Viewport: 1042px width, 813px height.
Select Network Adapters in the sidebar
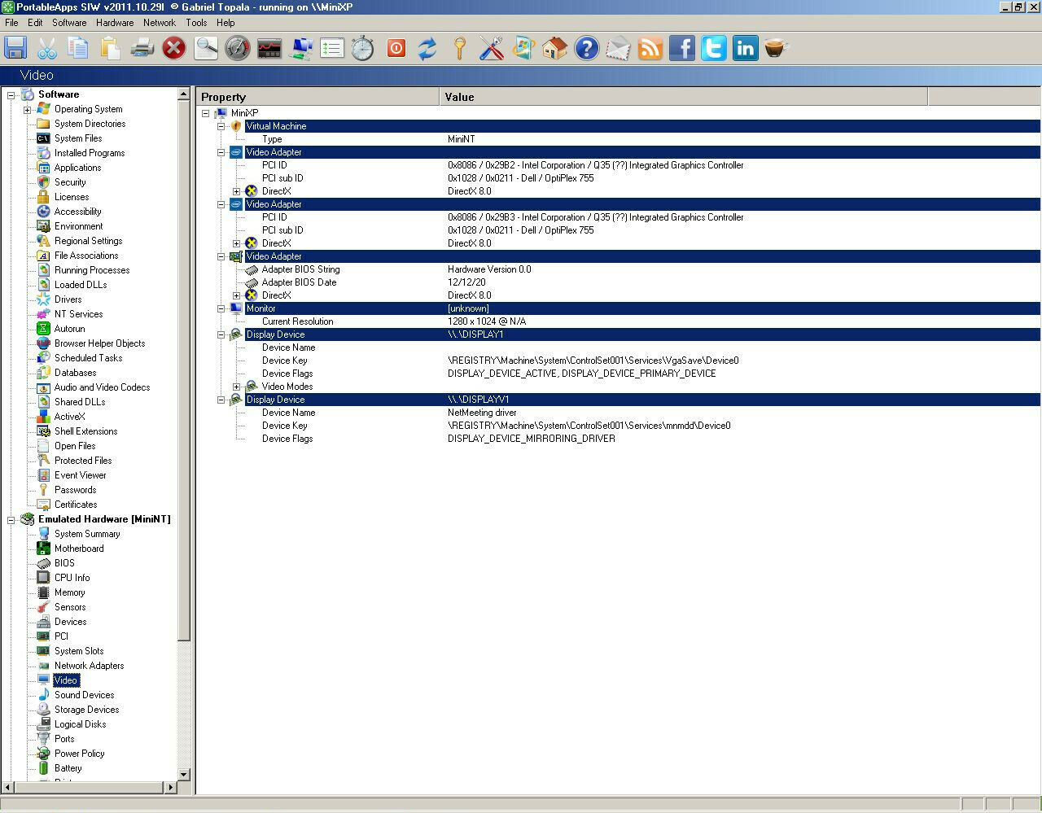click(x=89, y=666)
